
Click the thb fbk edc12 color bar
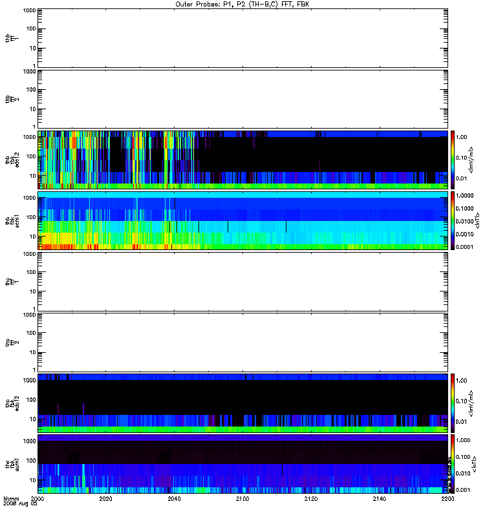[x=453, y=160]
